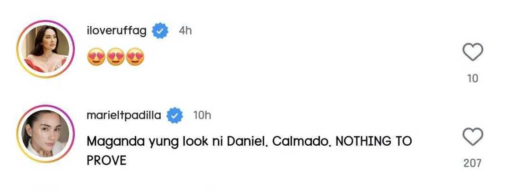The image size is (510, 192).
Task: Open marieltpadilla's profile picture story
Action: (x=45, y=133)
